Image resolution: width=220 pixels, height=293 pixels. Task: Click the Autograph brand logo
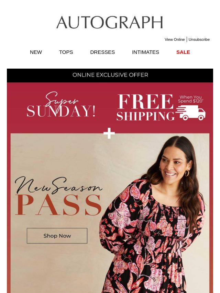[110, 22]
